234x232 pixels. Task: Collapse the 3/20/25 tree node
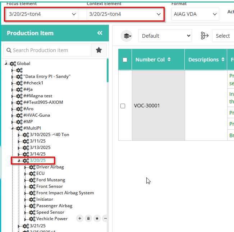tap(19, 161)
